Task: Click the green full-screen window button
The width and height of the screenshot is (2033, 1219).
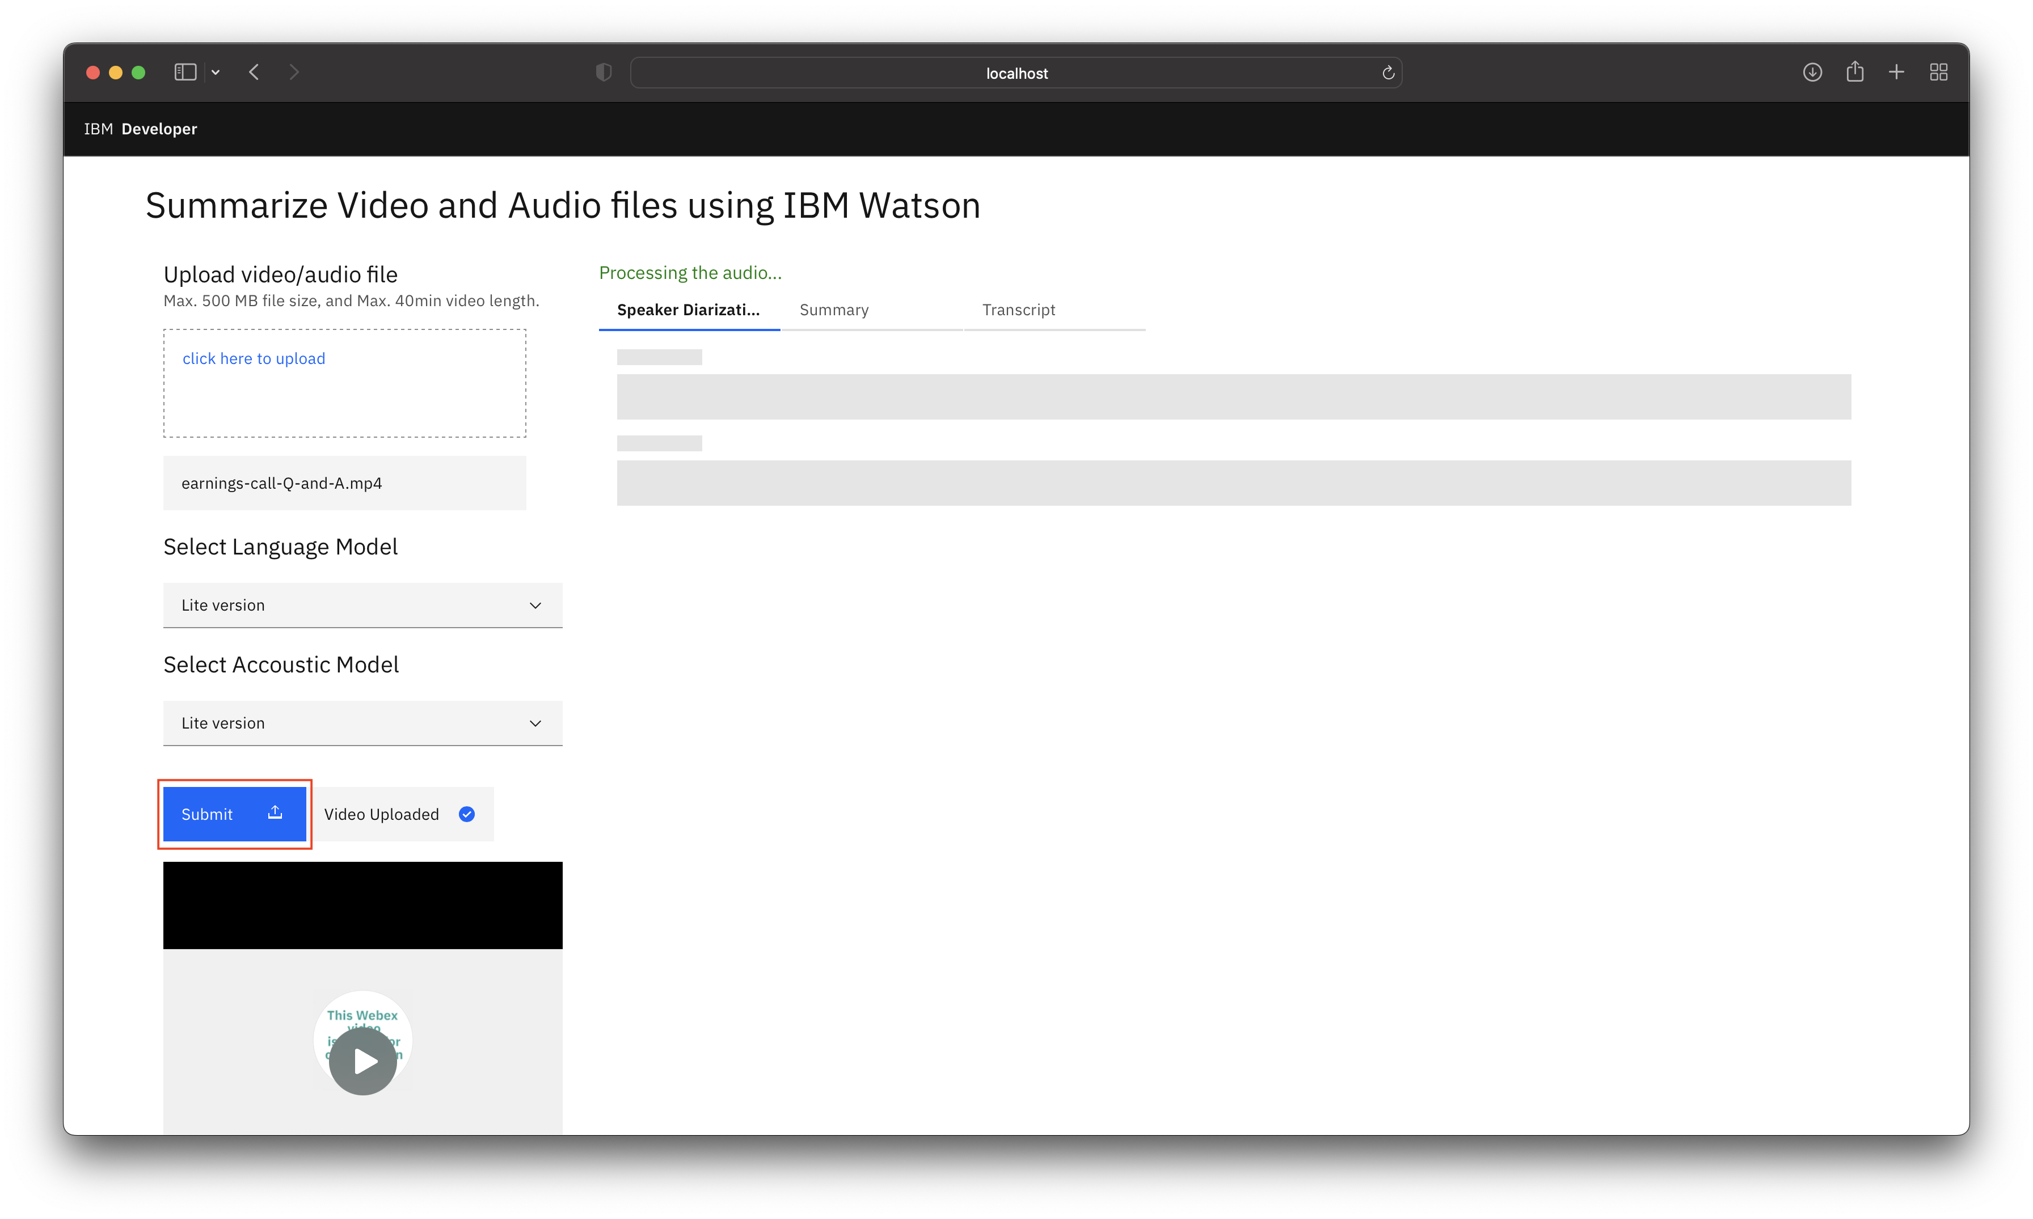Action: [x=139, y=72]
